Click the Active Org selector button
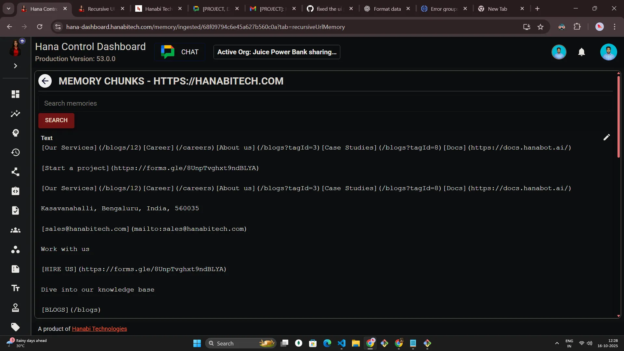Viewport: 624px width, 351px height. tap(277, 52)
